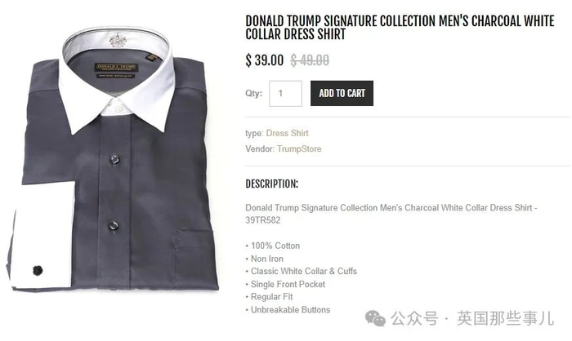
Task: Click the product title heading
Action: (x=400, y=27)
